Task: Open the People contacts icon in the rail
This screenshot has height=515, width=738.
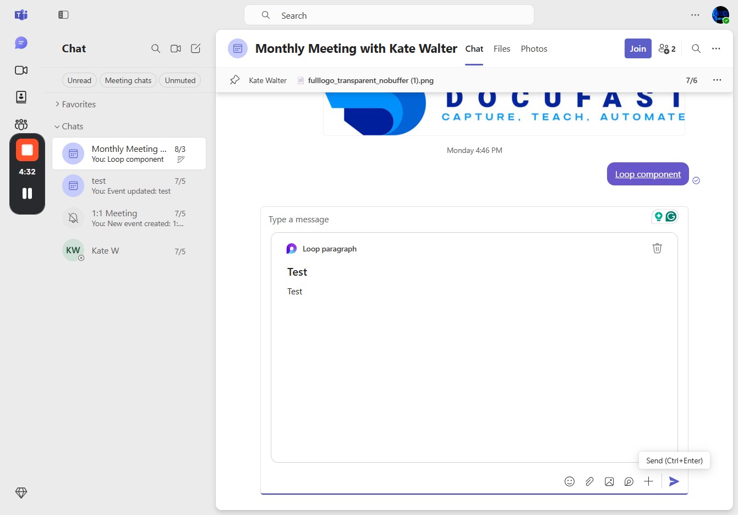Action: [x=21, y=97]
